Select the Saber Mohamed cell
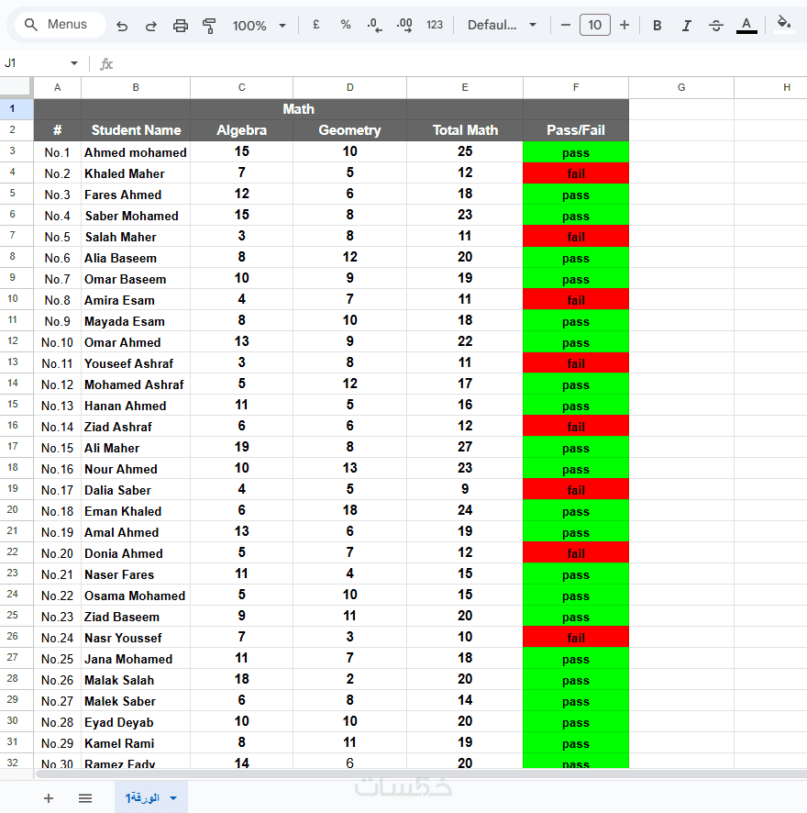The width and height of the screenshot is (807, 813). pos(136,215)
